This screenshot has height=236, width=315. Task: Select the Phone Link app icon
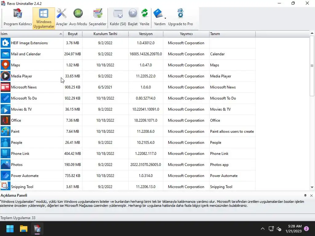(x=6, y=153)
